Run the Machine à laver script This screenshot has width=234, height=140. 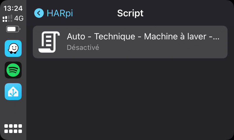pos(130,42)
